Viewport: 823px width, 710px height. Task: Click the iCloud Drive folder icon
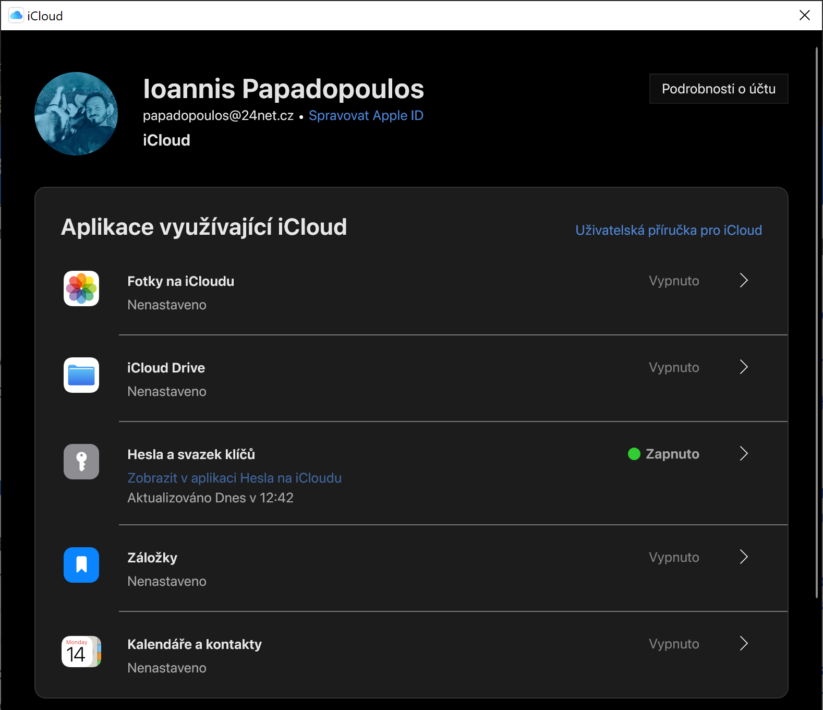click(x=81, y=375)
